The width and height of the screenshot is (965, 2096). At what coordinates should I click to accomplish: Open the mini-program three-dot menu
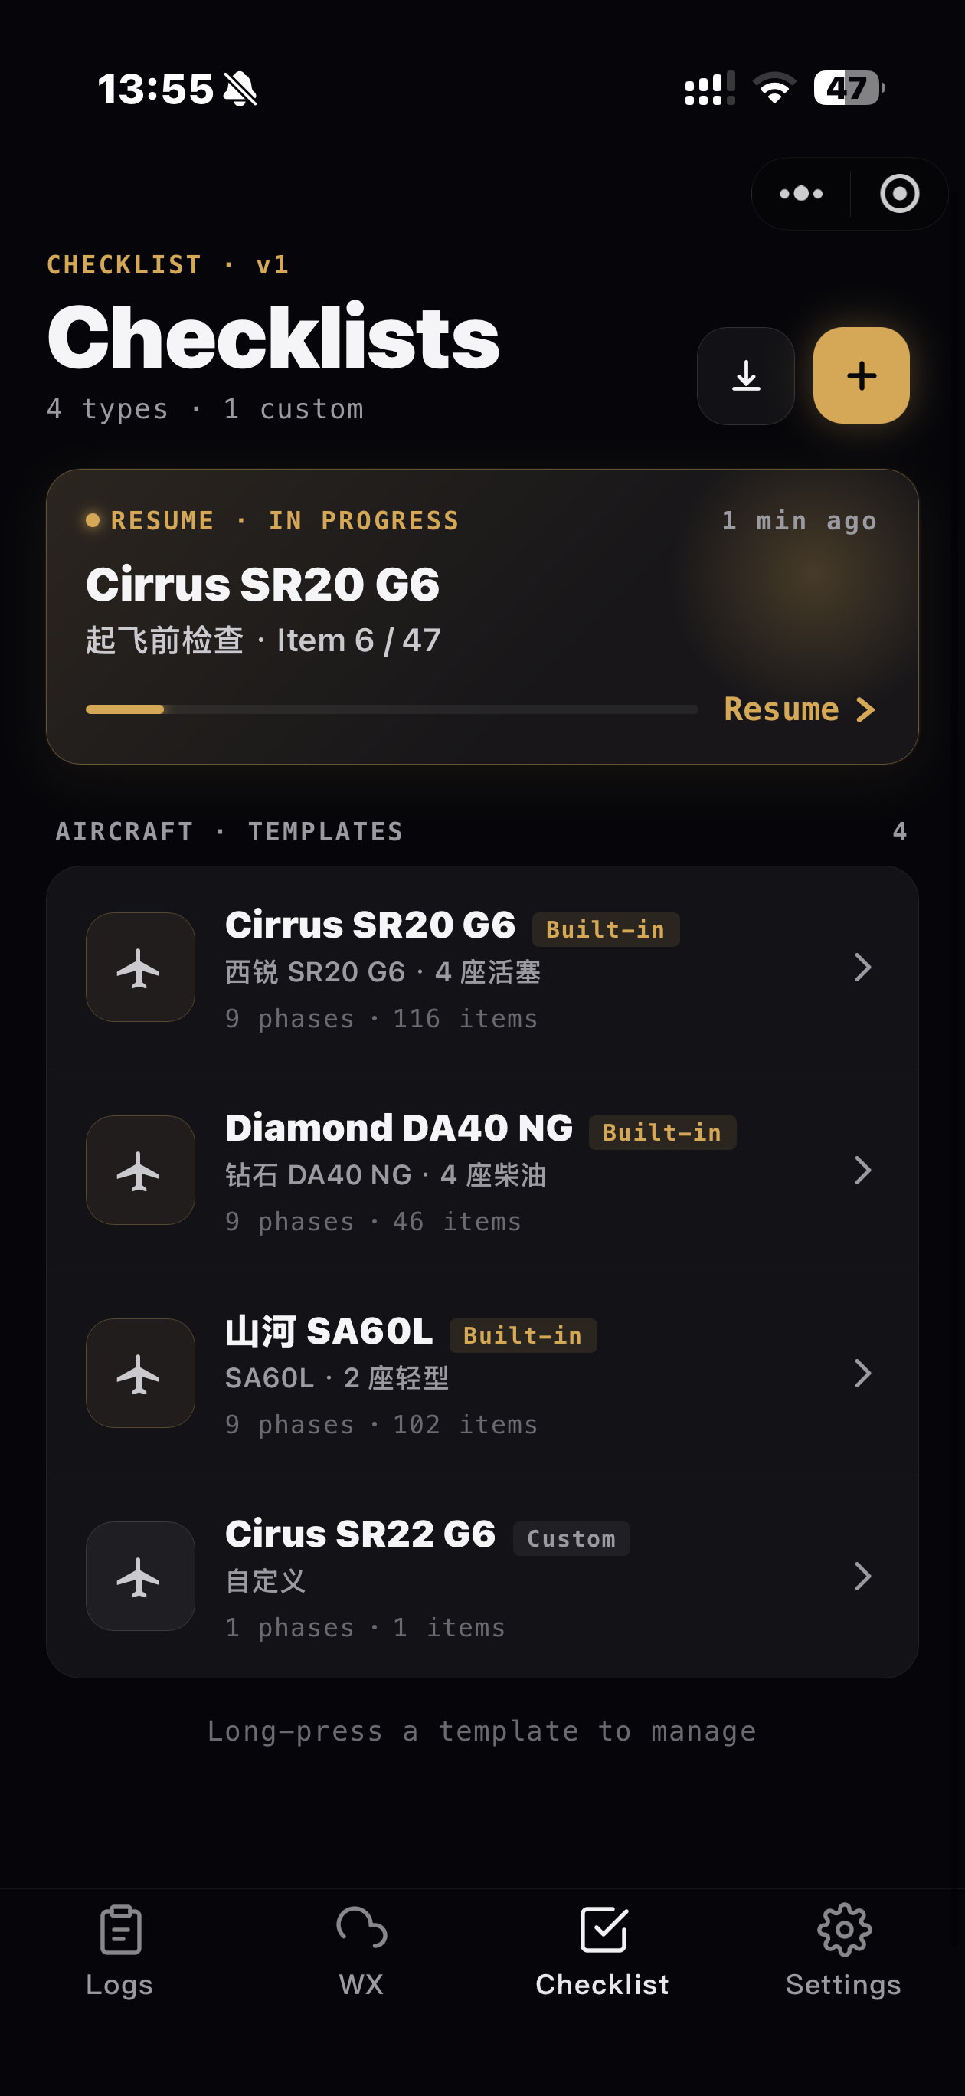[x=800, y=194]
